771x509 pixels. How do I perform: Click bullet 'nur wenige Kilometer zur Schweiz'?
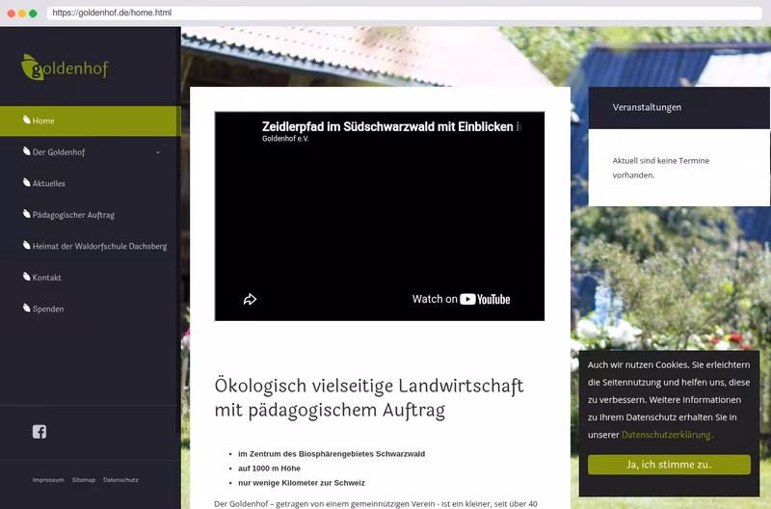coord(302,483)
